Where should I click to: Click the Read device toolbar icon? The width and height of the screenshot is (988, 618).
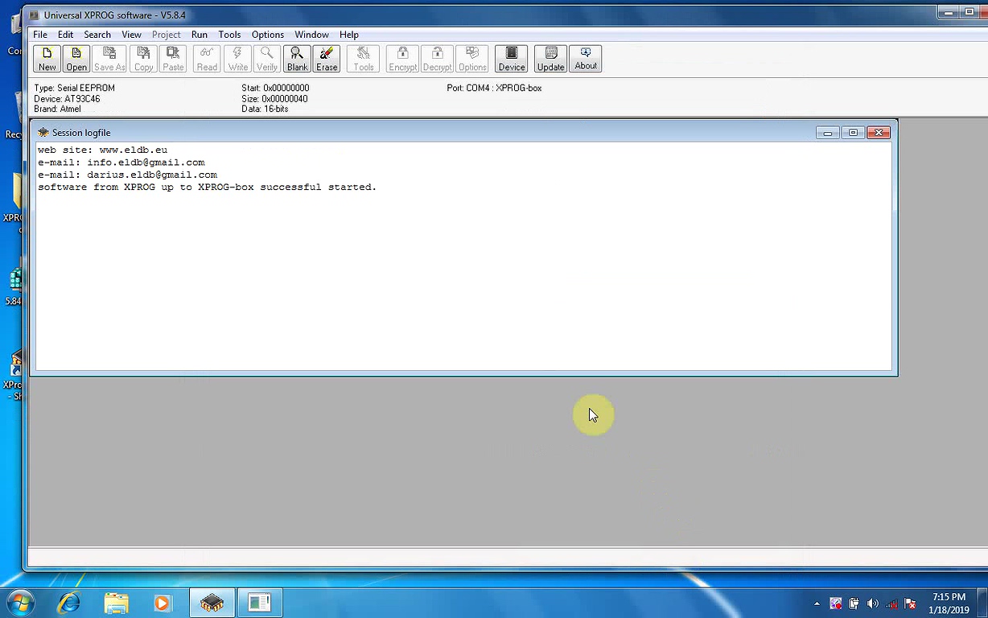pyautogui.click(x=207, y=59)
